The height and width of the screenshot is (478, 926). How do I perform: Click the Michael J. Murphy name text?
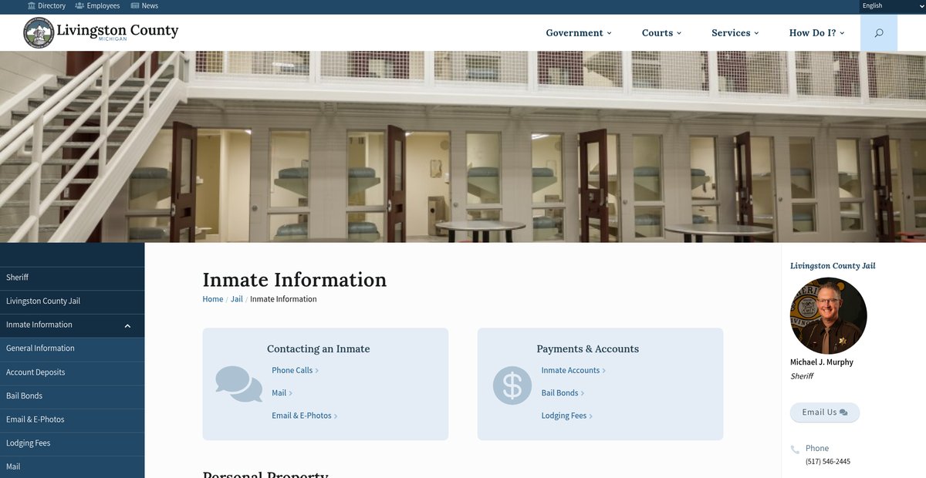pos(822,362)
